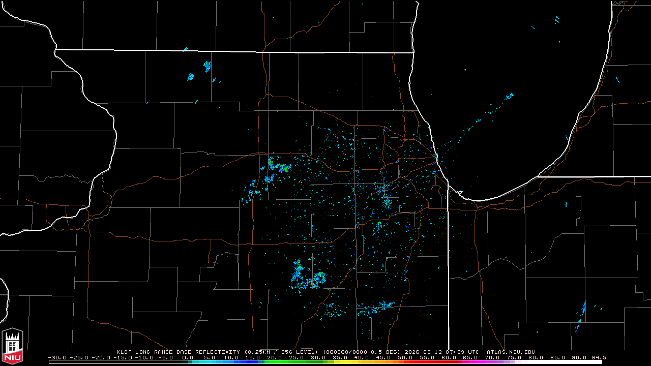Viewport: 651px width, 366px height.
Task: Click the 50.0 label on the scale
Action: pos(405,357)
